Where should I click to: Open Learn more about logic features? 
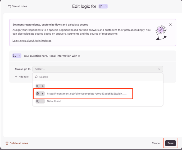coord(32,40)
